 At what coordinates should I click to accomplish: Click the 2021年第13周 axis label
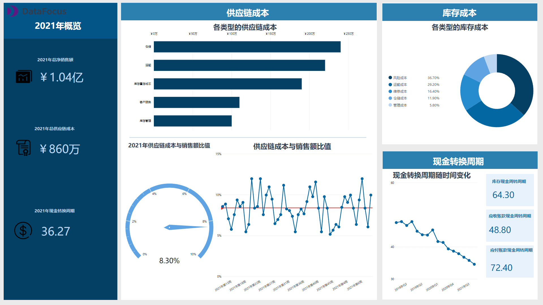pos(223,286)
